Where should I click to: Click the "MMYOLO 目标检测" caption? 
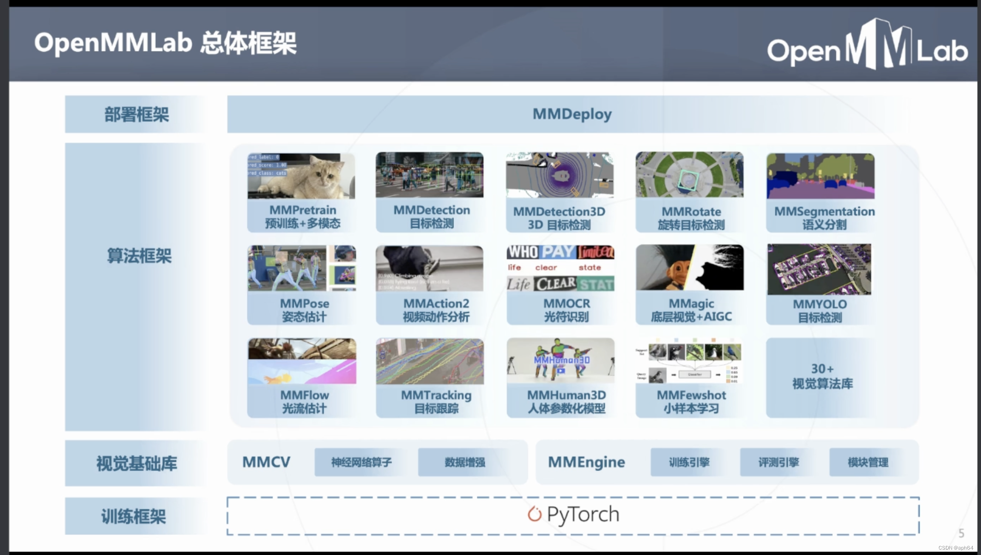tap(820, 311)
